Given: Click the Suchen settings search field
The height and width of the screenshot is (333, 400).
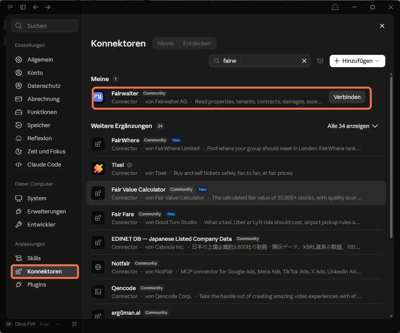Looking at the screenshot, I should coord(44,26).
